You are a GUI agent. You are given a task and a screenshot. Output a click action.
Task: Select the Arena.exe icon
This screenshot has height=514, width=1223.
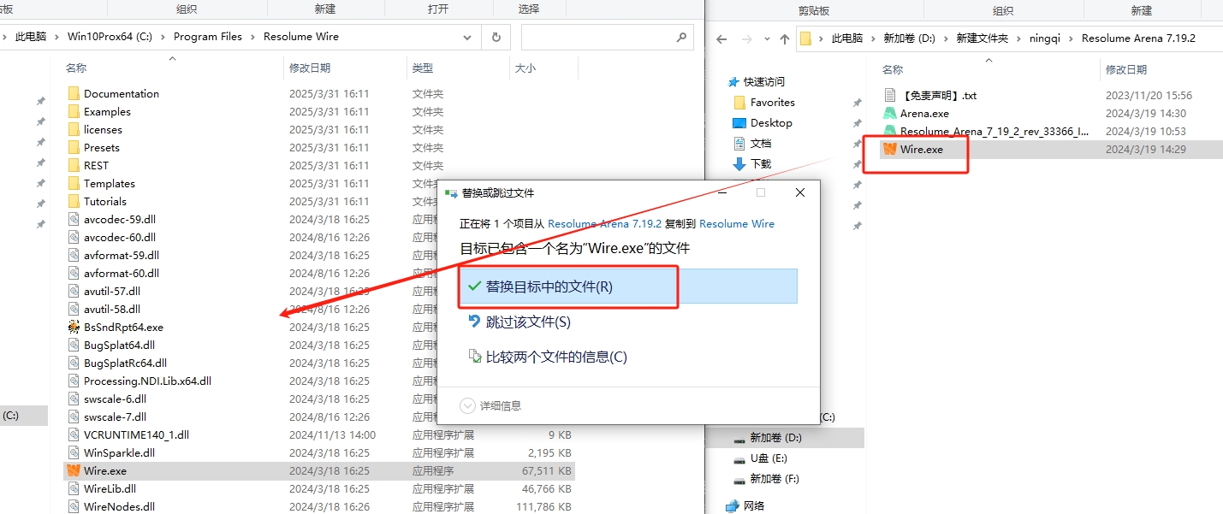(x=890, y=113)
